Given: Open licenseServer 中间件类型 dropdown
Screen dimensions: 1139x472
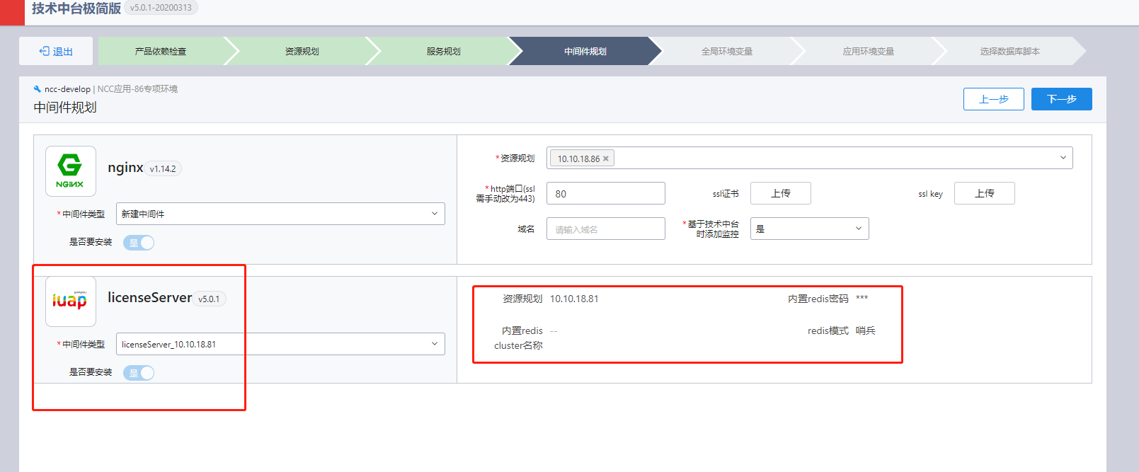Looking at the screenshot, I should point(280,344).
